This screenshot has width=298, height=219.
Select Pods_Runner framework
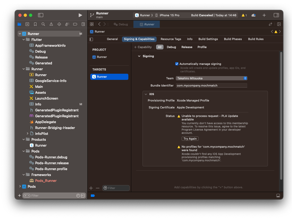click(46, 181)
